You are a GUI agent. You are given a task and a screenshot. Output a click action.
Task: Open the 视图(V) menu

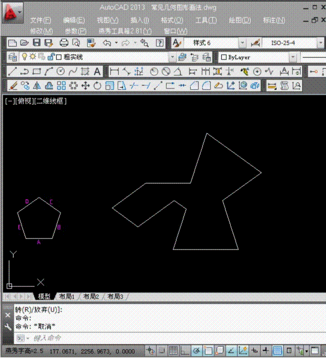[x=108, y=21]
